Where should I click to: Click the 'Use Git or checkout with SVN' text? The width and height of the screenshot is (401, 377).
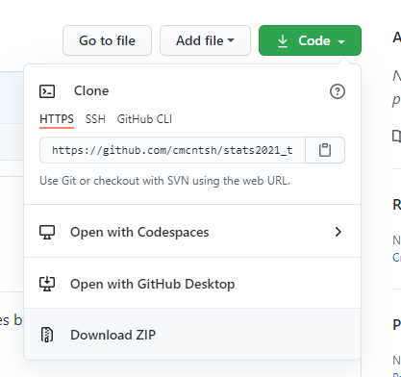(164, 181)
